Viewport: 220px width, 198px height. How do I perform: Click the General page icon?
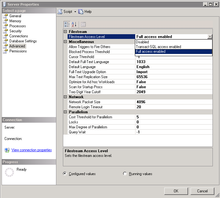5,16
